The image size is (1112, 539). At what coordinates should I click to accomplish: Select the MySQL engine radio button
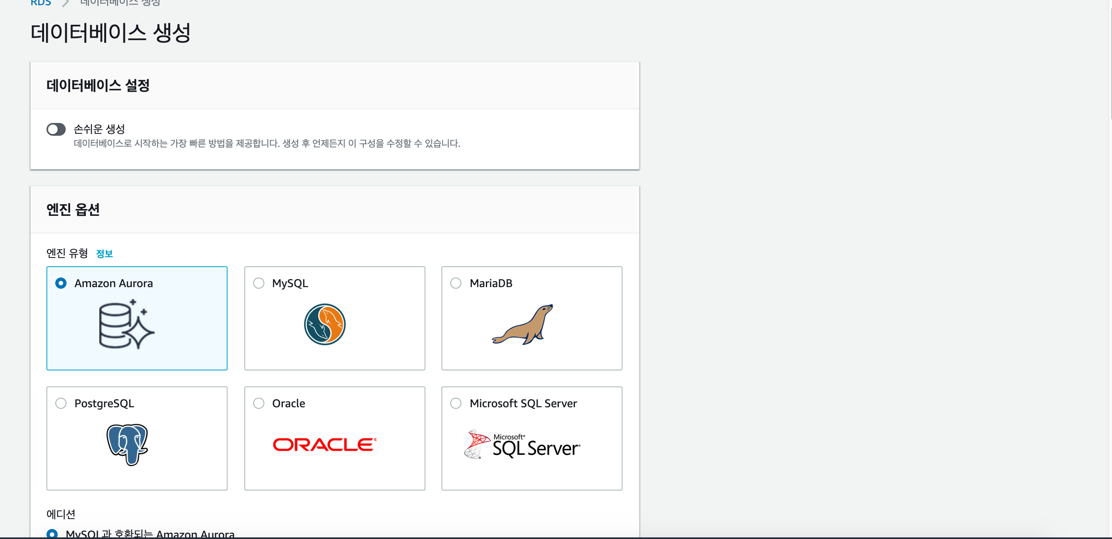(259, 283)
